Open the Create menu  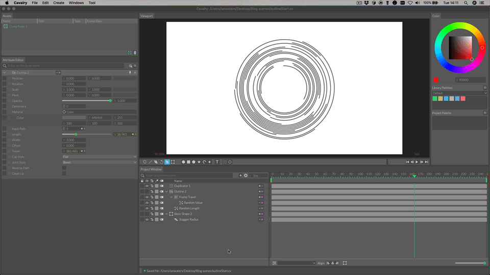pos(59,3)
